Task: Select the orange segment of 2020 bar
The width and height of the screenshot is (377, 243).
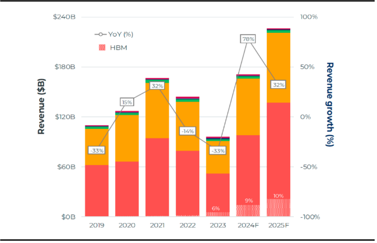Action: click(x=127, y=138)
